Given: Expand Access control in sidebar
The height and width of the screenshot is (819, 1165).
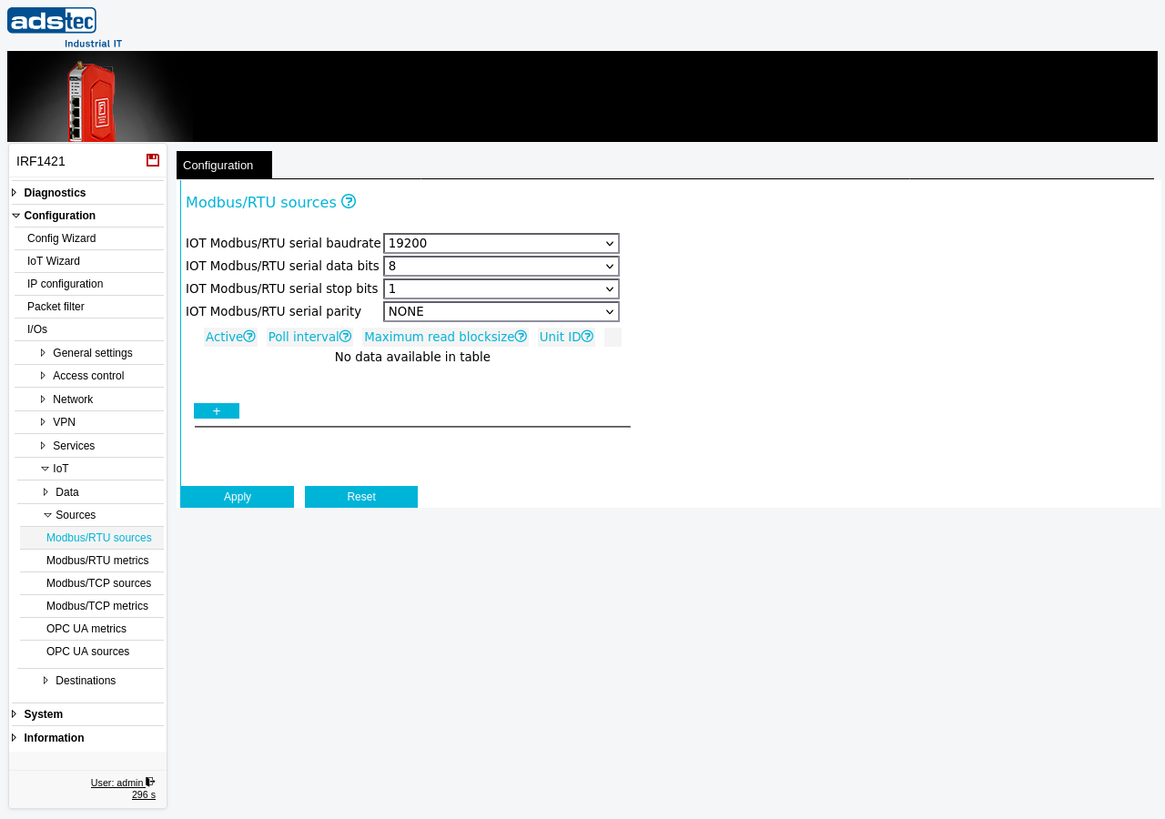Looking at the screenshot, I should (43, 376).
